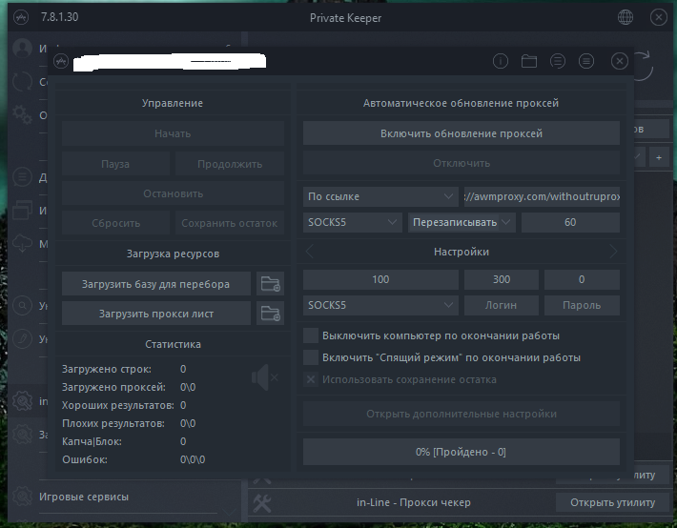Click folder icon beside Загрузить базу для перебора

click(271, 283)
